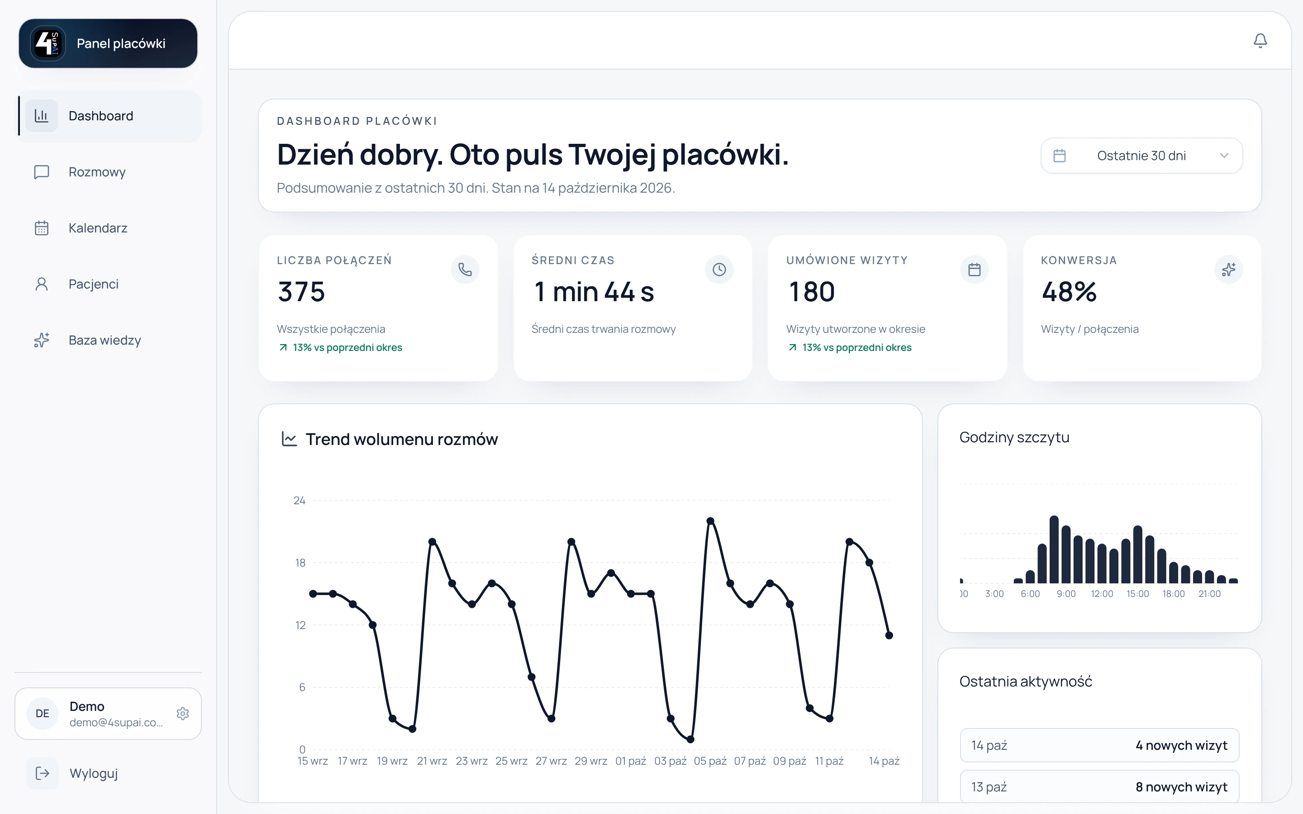Open the 13 paź activity row

(1099, 786)
